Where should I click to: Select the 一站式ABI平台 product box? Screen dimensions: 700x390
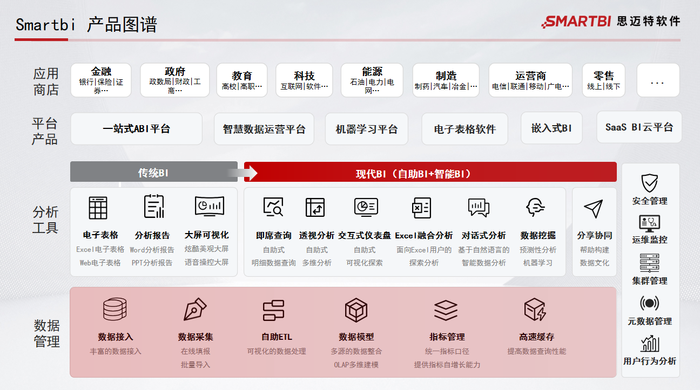(x=136, y=128)
